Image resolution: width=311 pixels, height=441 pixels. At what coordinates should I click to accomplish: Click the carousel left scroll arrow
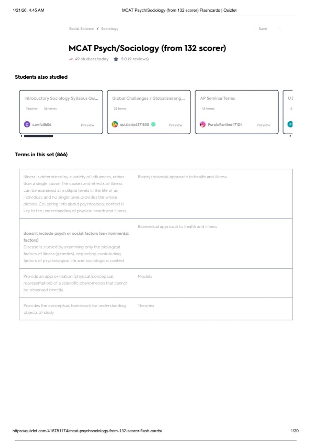[21, 136]
